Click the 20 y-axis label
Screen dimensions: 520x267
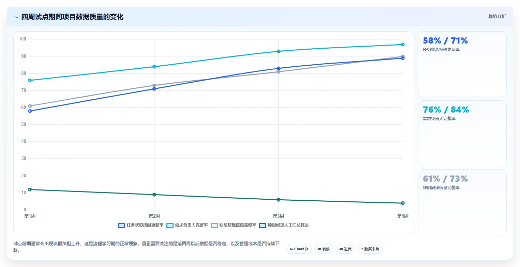click(x=24, y=176)
